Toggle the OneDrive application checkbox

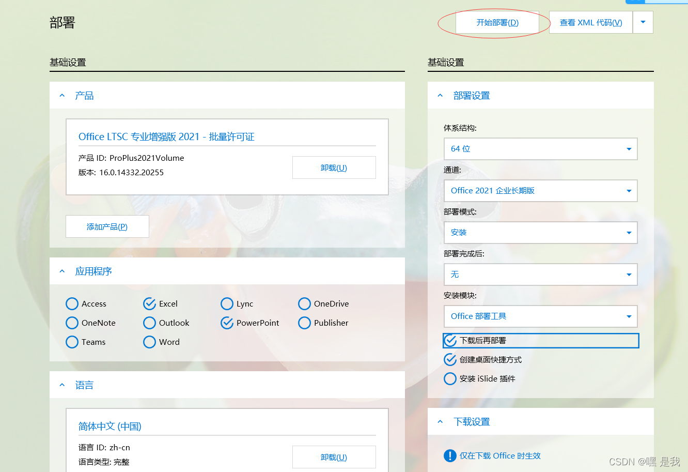click(305, 304)
